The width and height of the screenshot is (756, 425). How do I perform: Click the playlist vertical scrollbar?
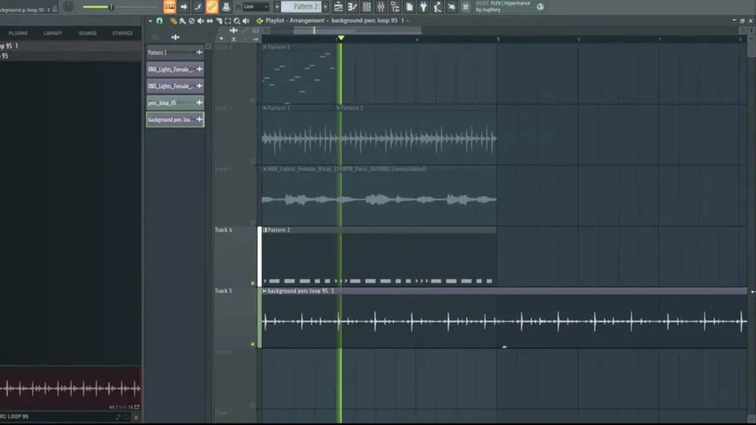coord(751,50)
